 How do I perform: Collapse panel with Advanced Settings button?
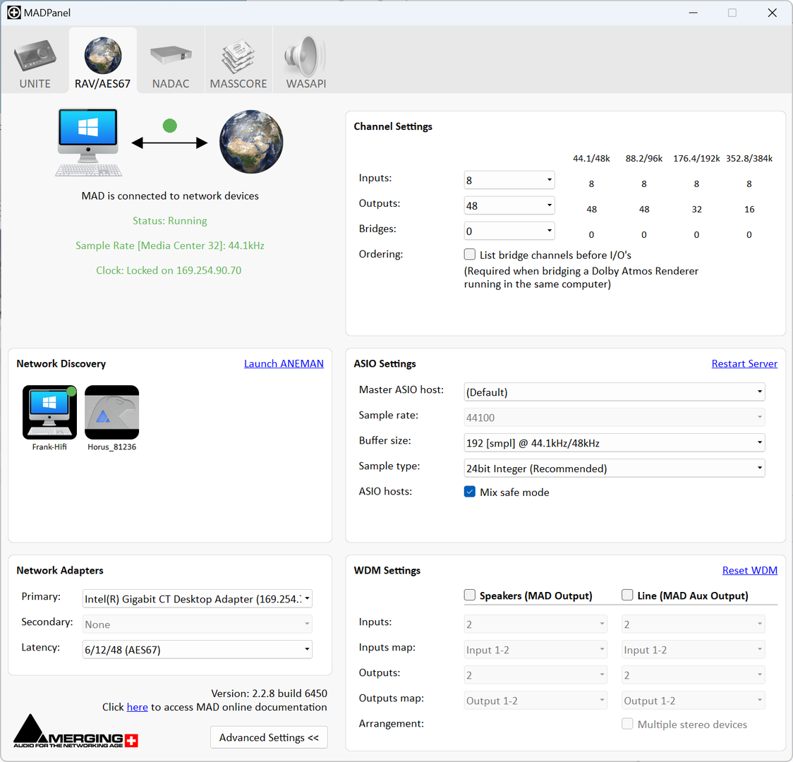(x=269, y=737)
